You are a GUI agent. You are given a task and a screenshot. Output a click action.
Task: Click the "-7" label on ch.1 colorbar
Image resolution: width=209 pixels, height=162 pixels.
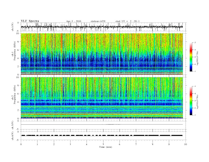click(x=195, y=71)
